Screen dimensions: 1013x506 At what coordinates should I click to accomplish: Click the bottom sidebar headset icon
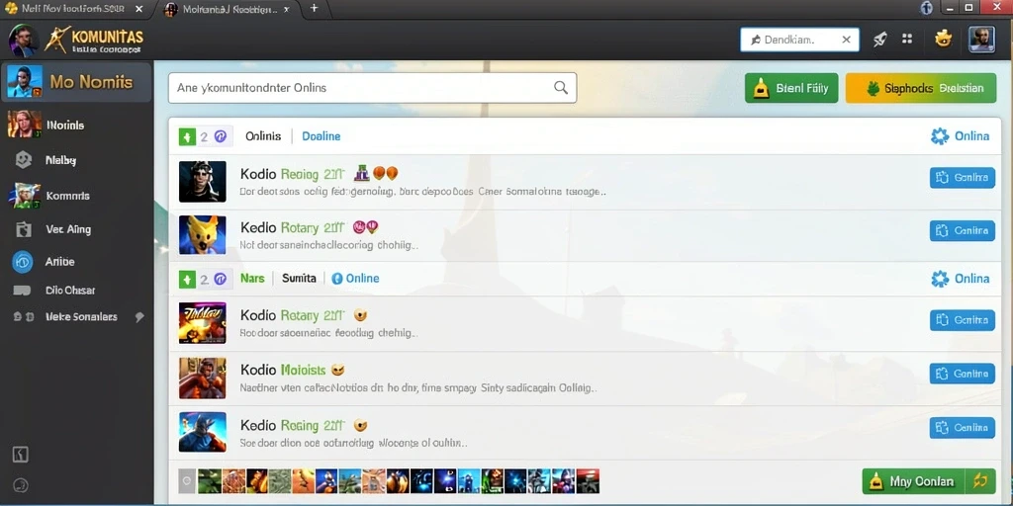pyautogui.click(x=21, y=484)
